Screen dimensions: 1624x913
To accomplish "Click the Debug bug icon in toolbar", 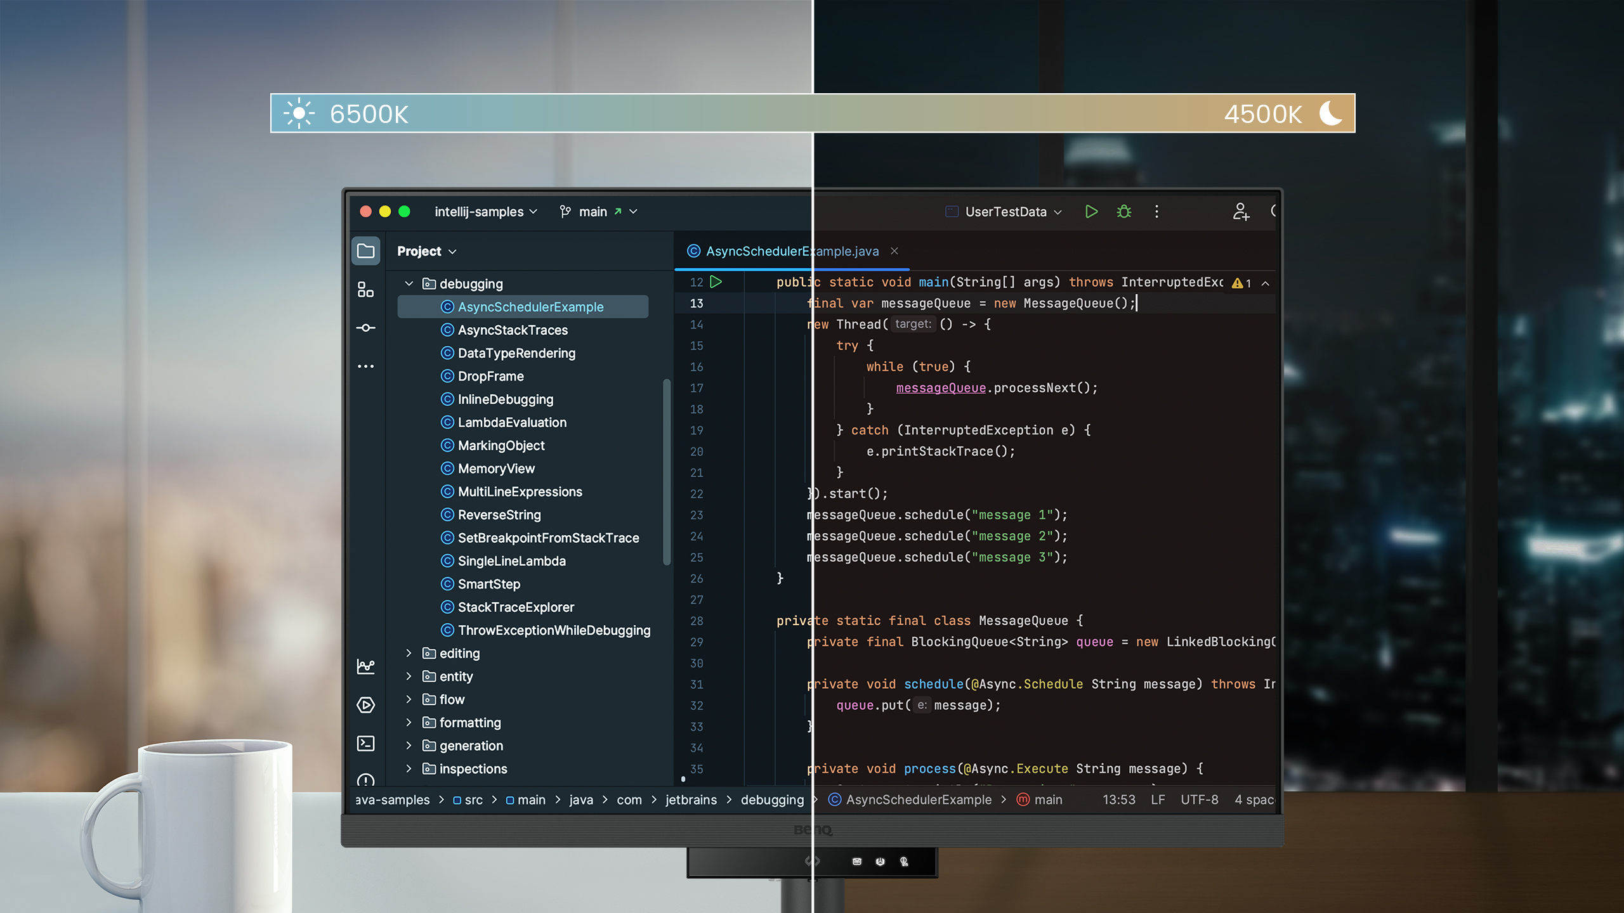I will [1124, 212].
